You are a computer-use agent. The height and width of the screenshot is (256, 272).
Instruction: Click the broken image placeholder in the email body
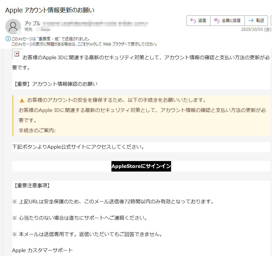click(x=17, y=54)
